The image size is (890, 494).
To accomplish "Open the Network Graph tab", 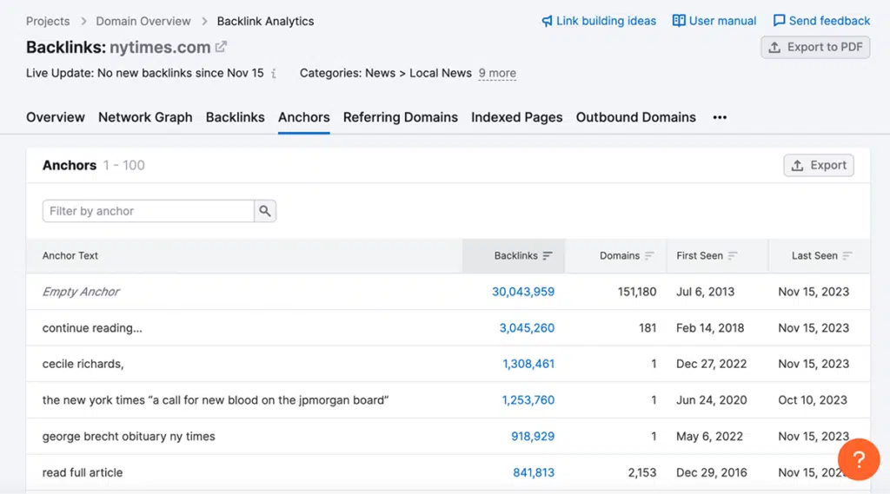I will [145, 117].
